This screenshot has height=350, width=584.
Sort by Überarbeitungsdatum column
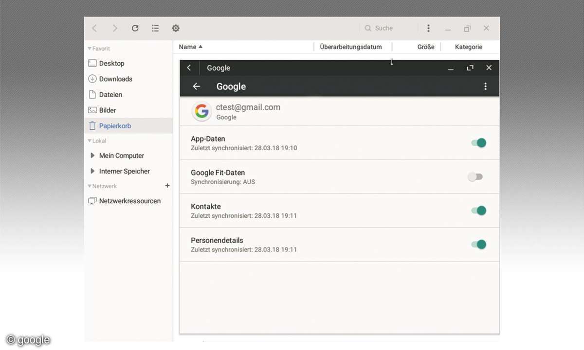click(351, 47)
